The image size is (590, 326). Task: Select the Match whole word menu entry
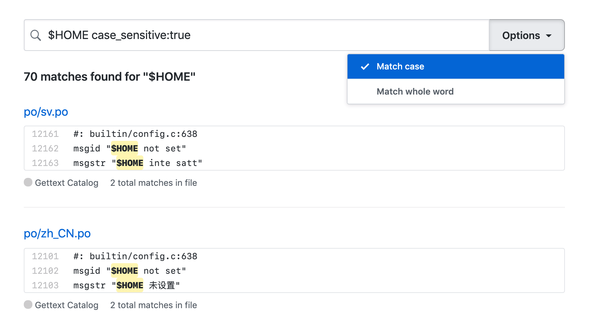click(x=415, y=92)
